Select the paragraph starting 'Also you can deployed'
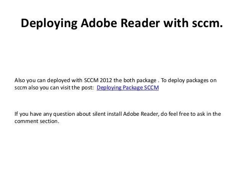The width and height of the screenshot is (244, 183). [x=115, y=84]
